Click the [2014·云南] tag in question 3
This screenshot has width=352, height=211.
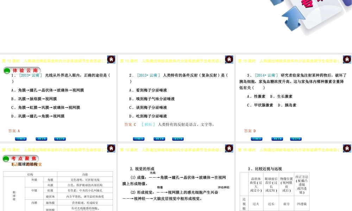(266, 75)
